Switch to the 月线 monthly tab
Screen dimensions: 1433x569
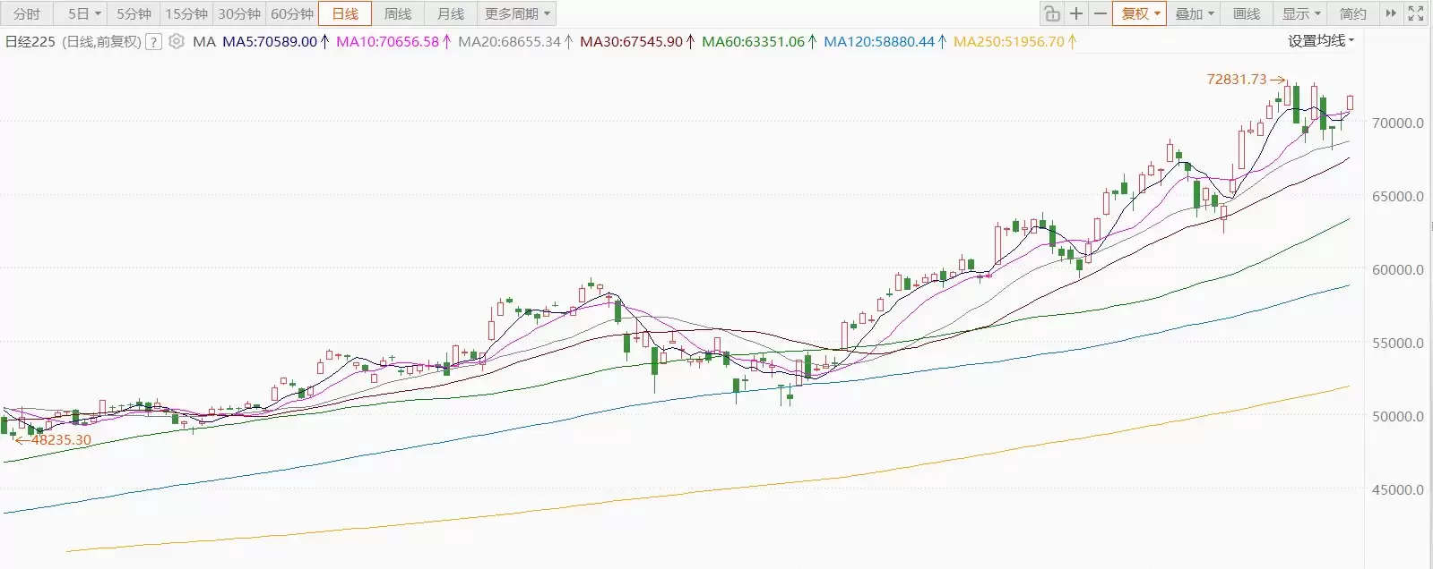[x=451, y=13]
